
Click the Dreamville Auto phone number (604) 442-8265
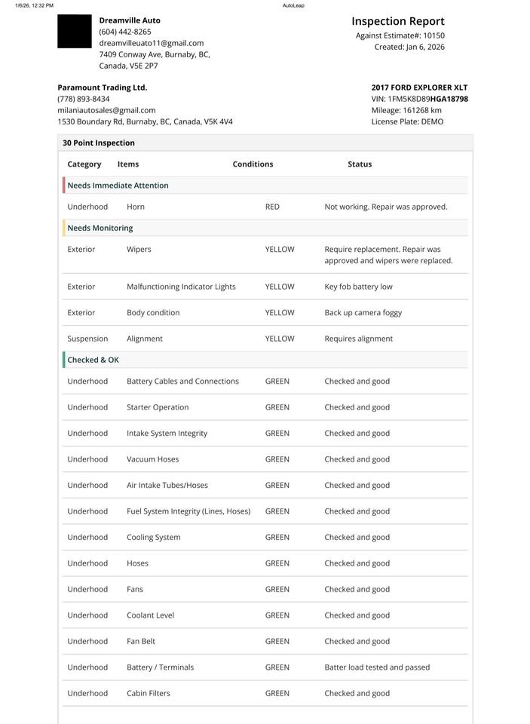tap(124, 32)
